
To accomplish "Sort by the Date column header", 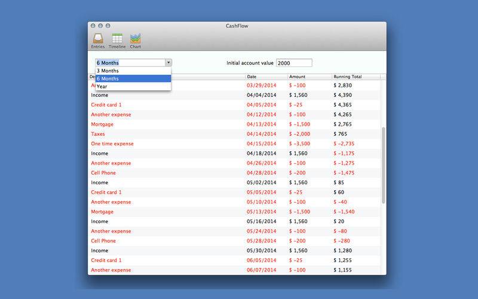I will coord(266,77).
